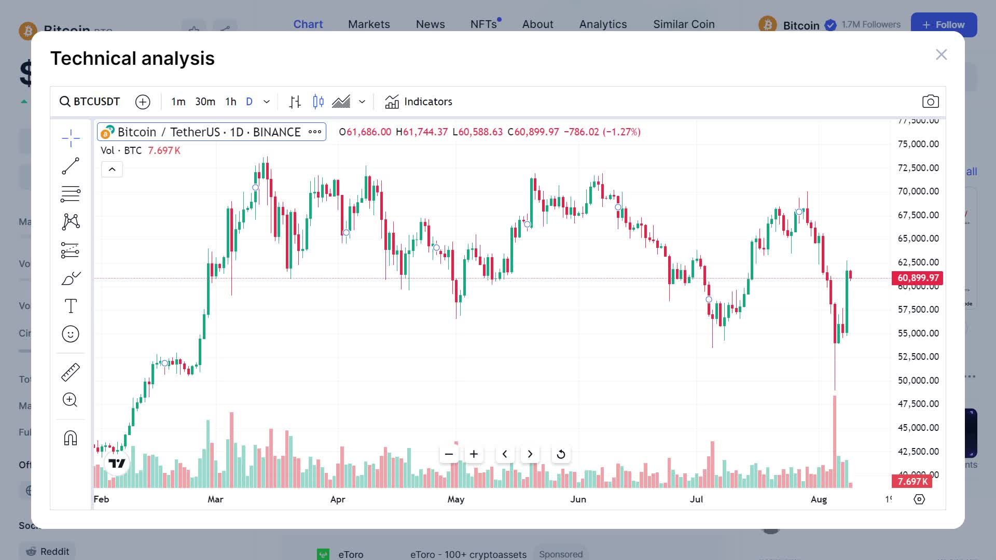This screenshot has height=560, width=996.
Task: Switch to 30m timeframe
Action: [x=205, y=102]
